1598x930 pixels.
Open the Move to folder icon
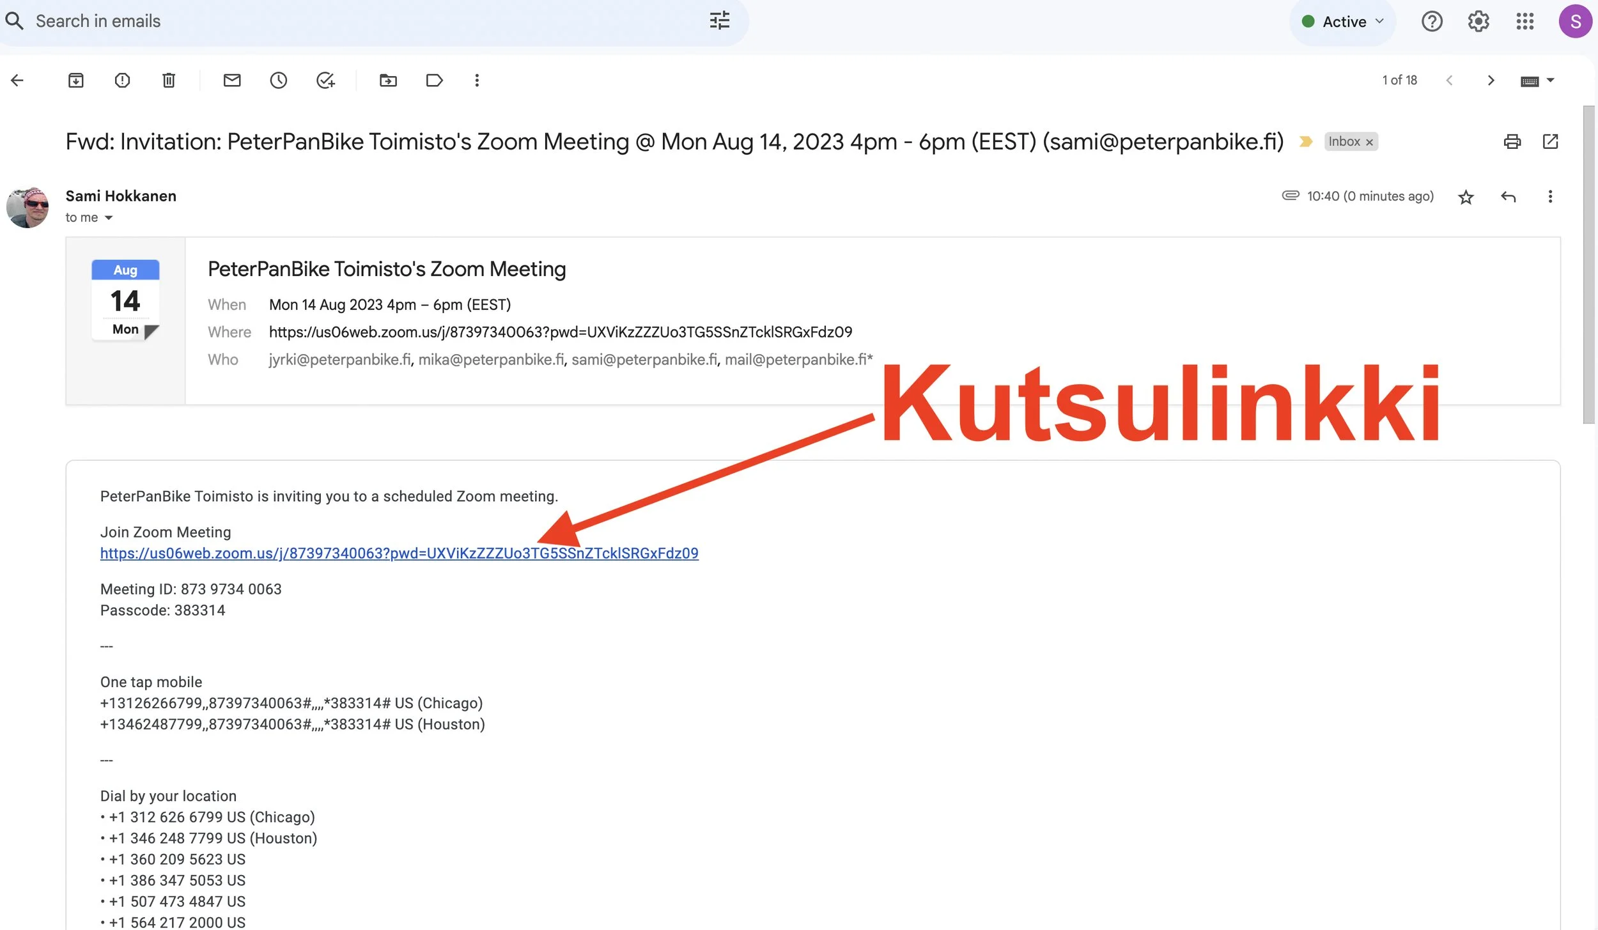[388, 81]
